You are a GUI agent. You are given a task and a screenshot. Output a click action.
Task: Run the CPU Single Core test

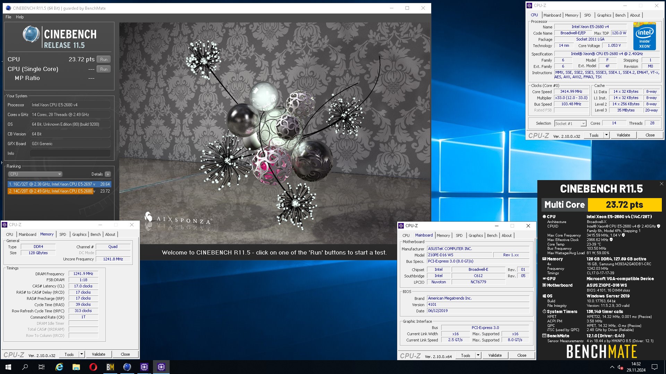(x=104, y=69)
